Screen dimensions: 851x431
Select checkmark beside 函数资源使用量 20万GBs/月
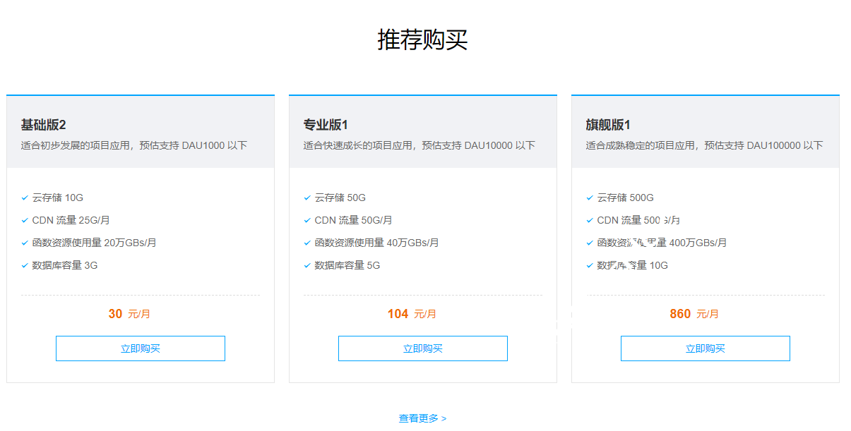25,243
